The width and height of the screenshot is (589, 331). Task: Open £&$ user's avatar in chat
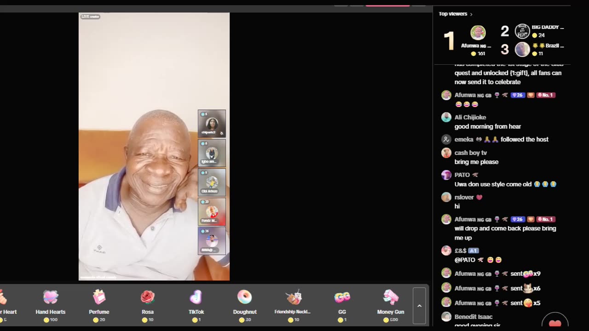(x=446, y=251)
